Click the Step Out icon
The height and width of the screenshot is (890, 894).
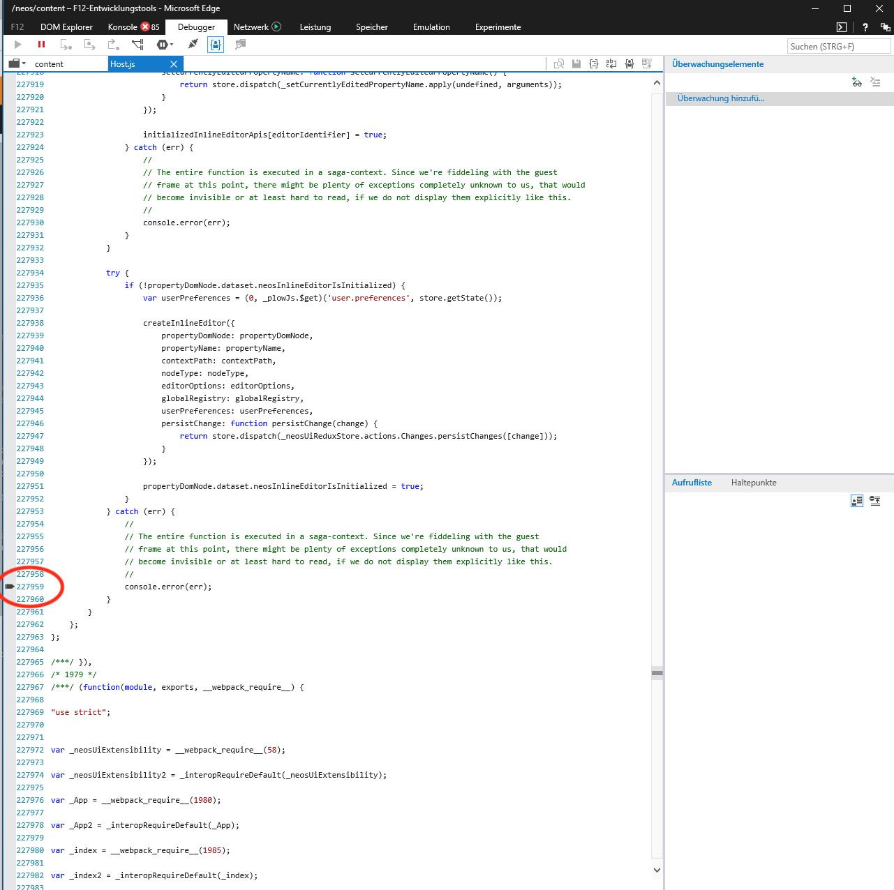click(x=113, y=45)
